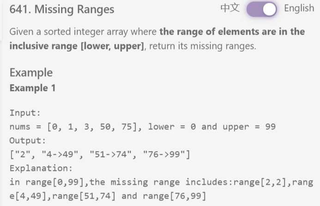
Task: Click the "Input:" label in the code block
Action: click(25, 113)
